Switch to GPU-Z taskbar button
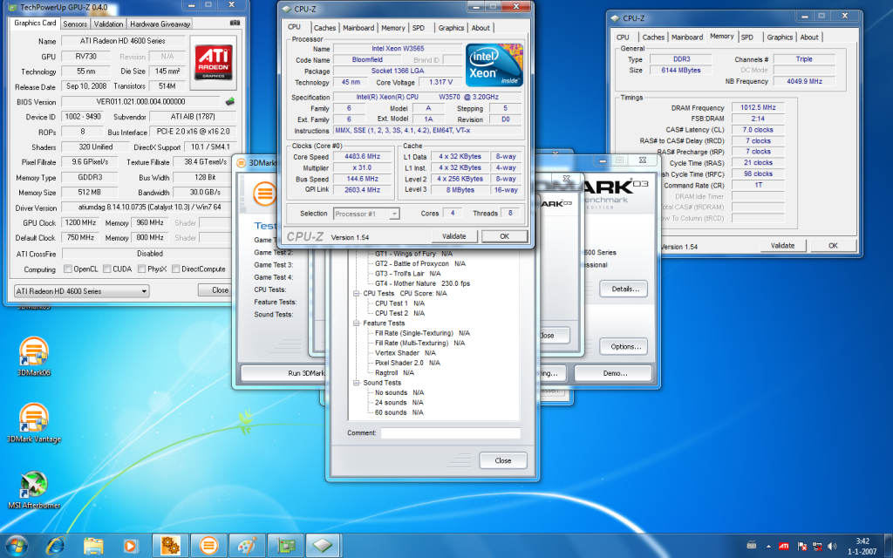 [285, 546]
